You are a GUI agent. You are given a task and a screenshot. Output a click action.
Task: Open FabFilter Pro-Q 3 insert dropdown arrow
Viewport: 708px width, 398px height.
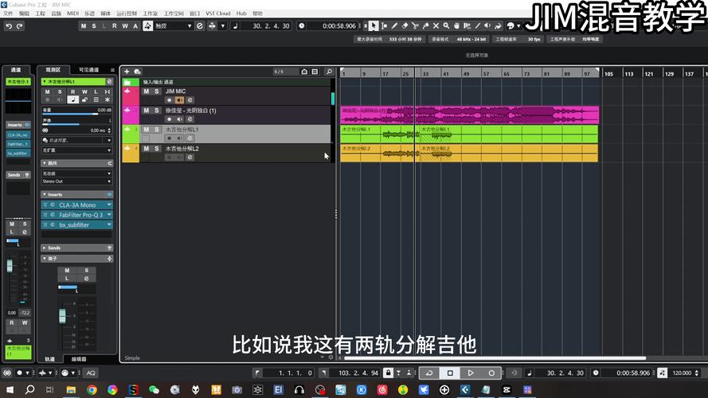(109, 215)
